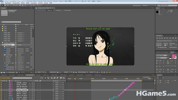Image resolution: width=178 pixels, height=100 pixels.
Task: Click the trash icon in Projekt panel
Action: point(17,72)
